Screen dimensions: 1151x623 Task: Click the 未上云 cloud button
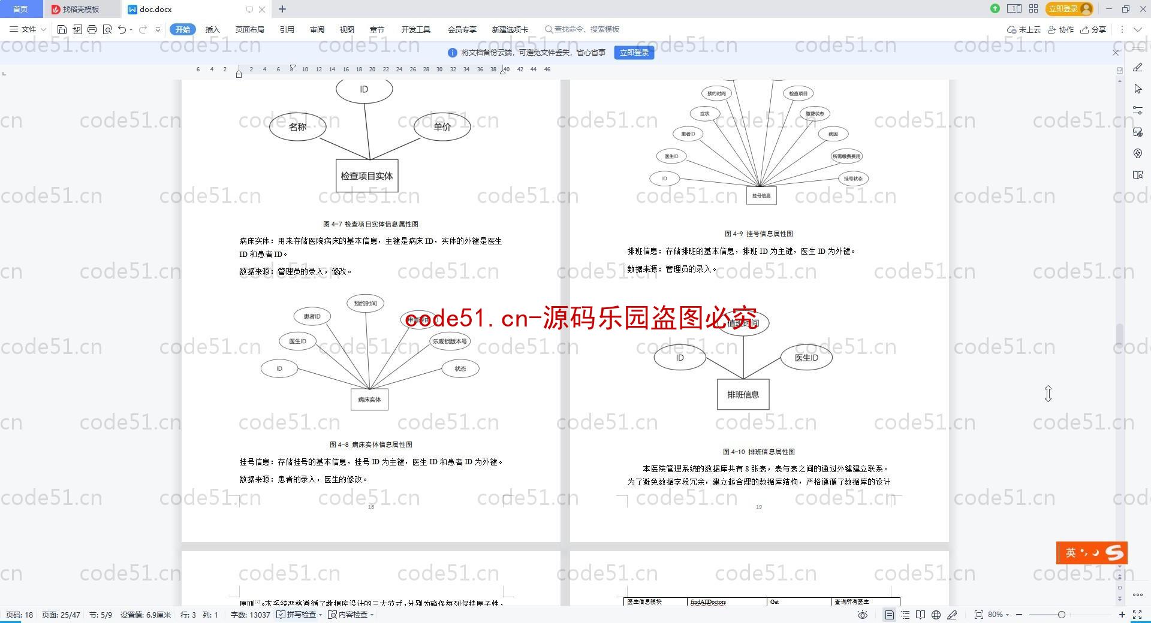(1024, 29)
